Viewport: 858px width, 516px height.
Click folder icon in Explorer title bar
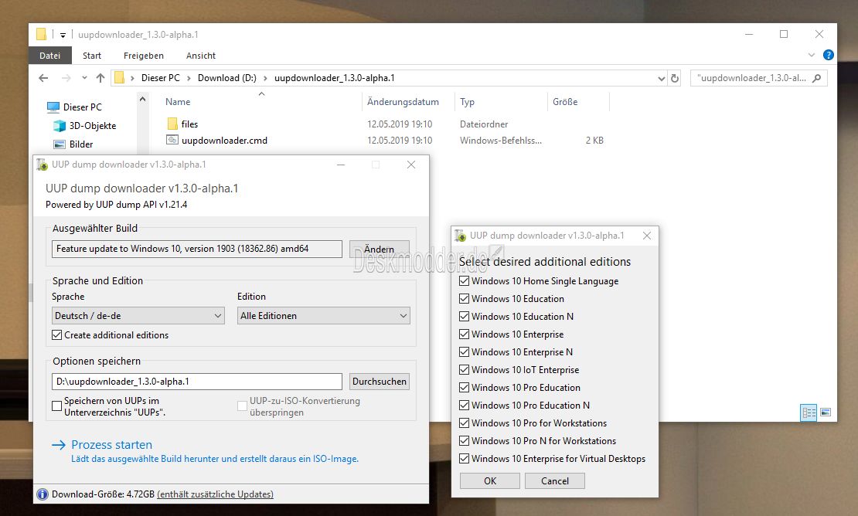pos(41,35)
